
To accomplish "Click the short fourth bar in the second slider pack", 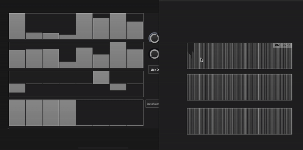I will coord(67,65).
